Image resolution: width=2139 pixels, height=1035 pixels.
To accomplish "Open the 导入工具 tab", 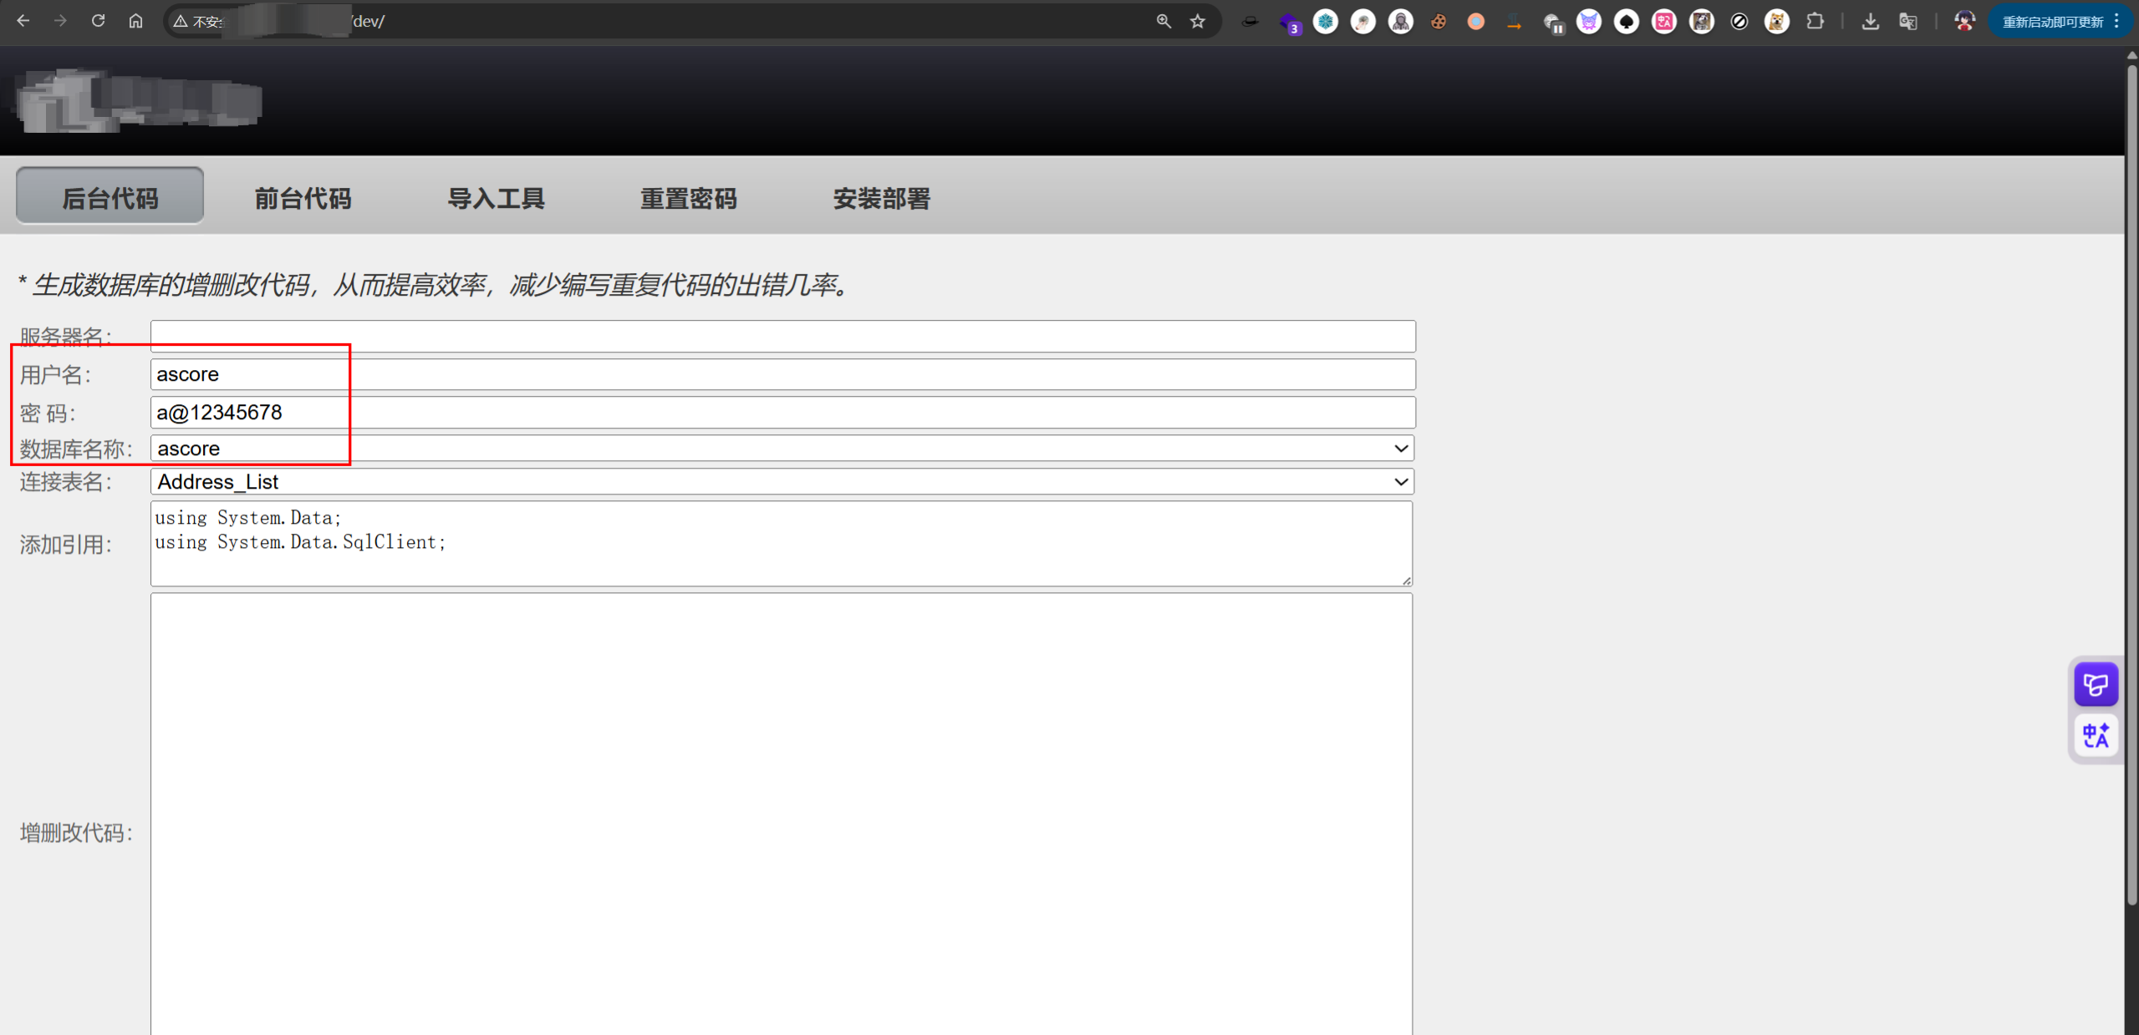I will tap(496, 199).
